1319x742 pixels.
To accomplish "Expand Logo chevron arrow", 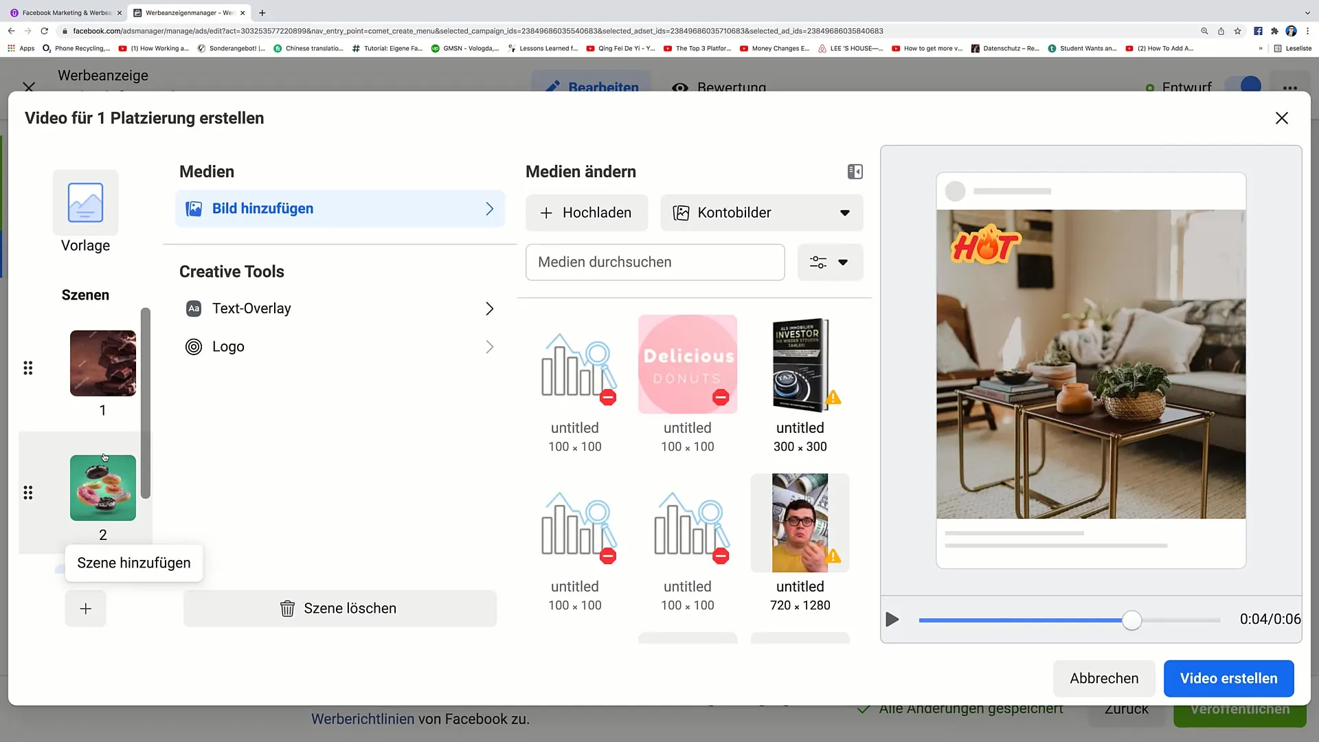I will 490,347.
